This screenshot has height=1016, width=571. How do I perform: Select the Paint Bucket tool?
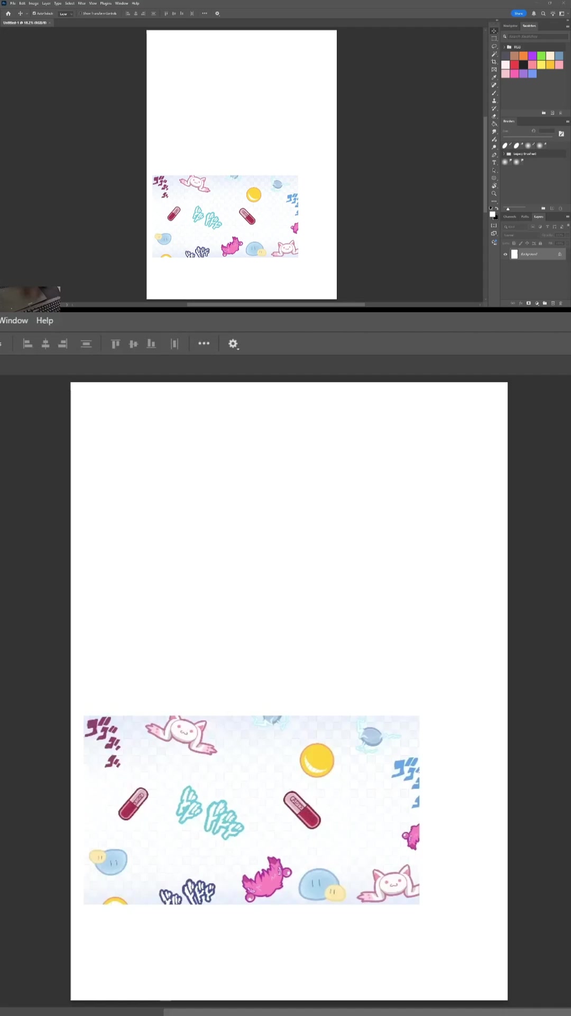point(494,124)
